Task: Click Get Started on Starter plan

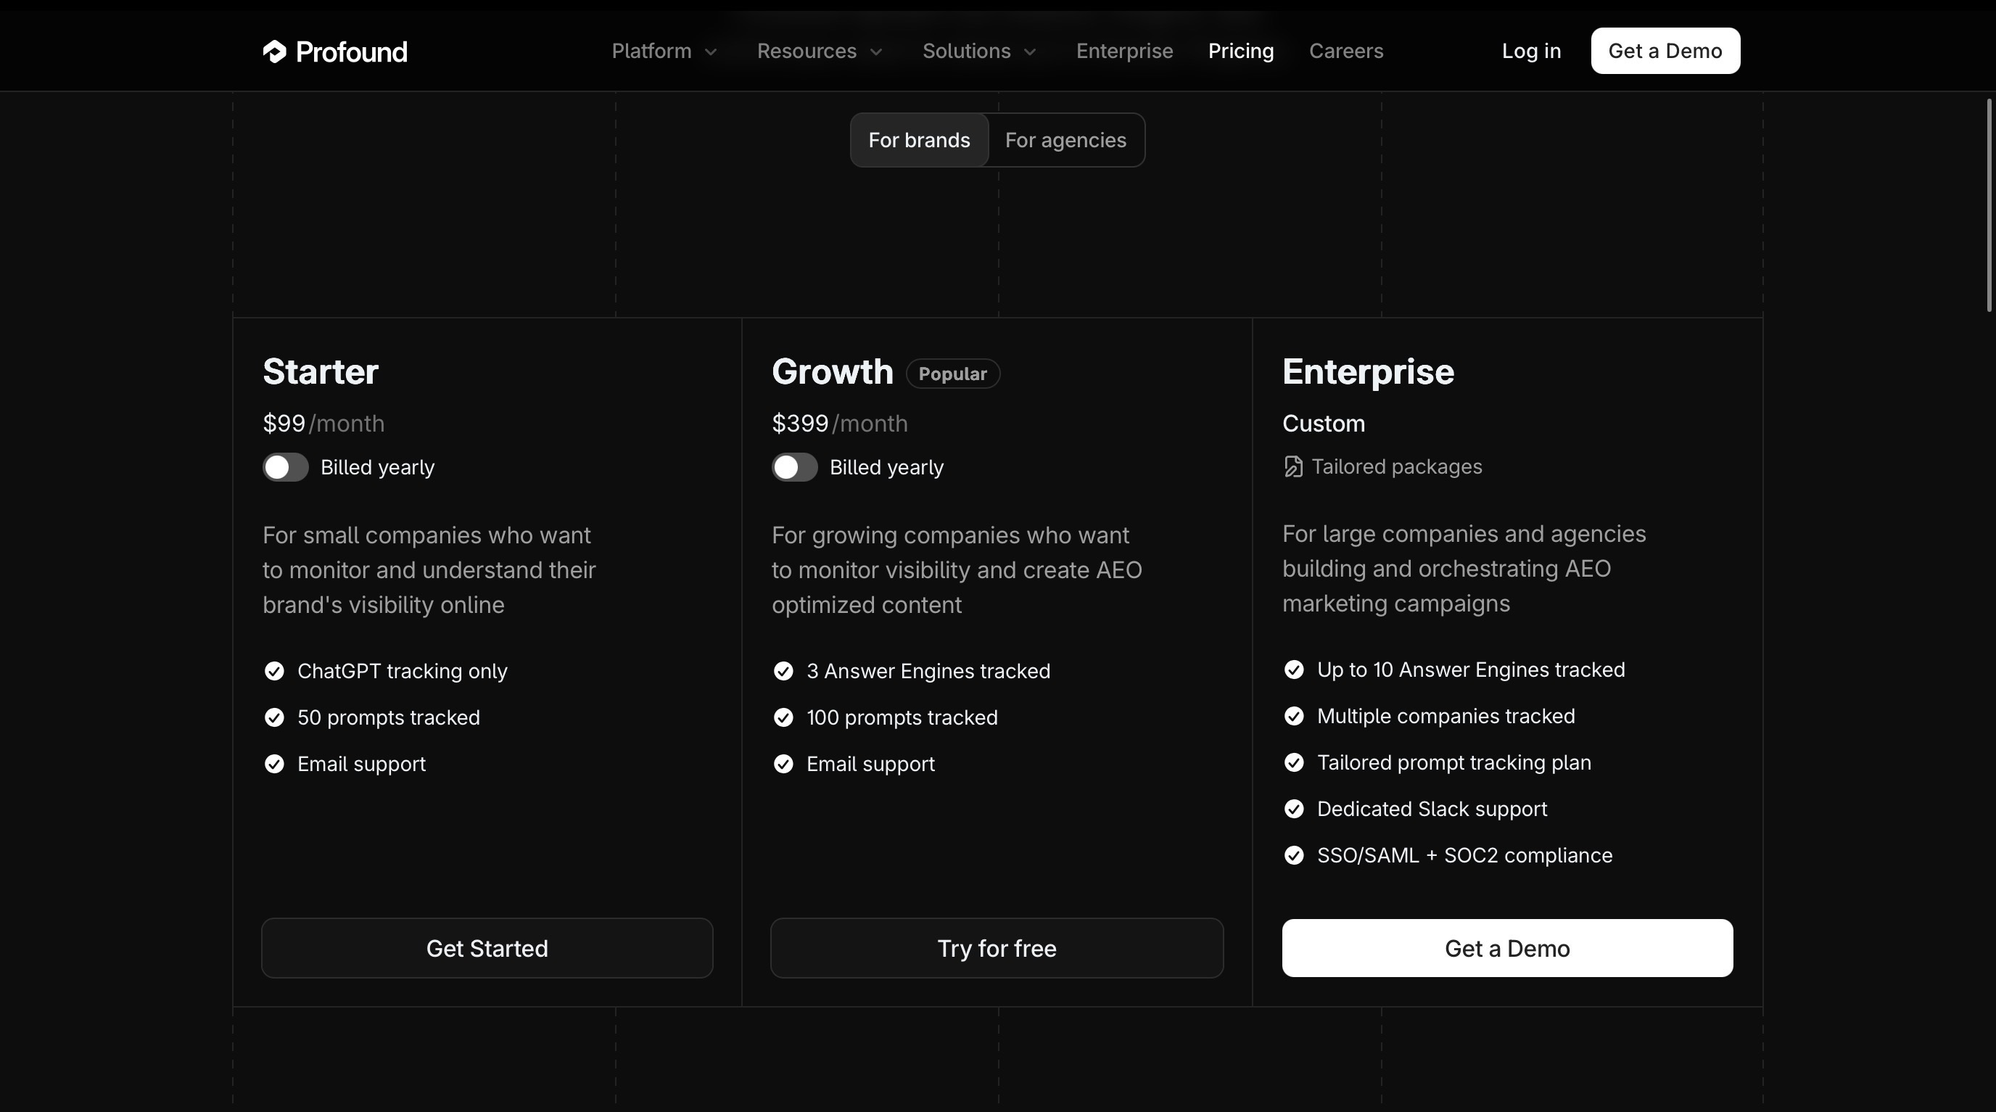Action: pos(487,948)
